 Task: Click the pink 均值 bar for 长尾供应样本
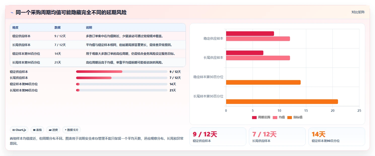(x=258, y=58)
